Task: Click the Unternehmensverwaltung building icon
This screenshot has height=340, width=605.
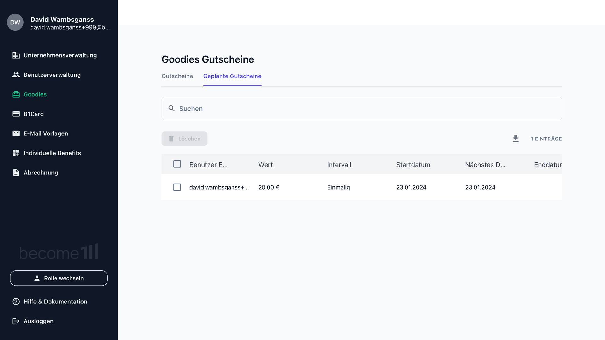Action: click(x=16, y=55)
